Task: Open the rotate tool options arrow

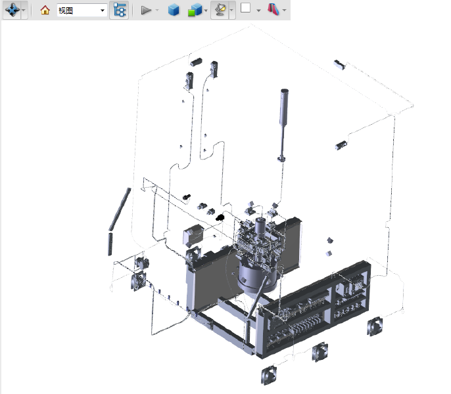Action: [x=24, y=11]
